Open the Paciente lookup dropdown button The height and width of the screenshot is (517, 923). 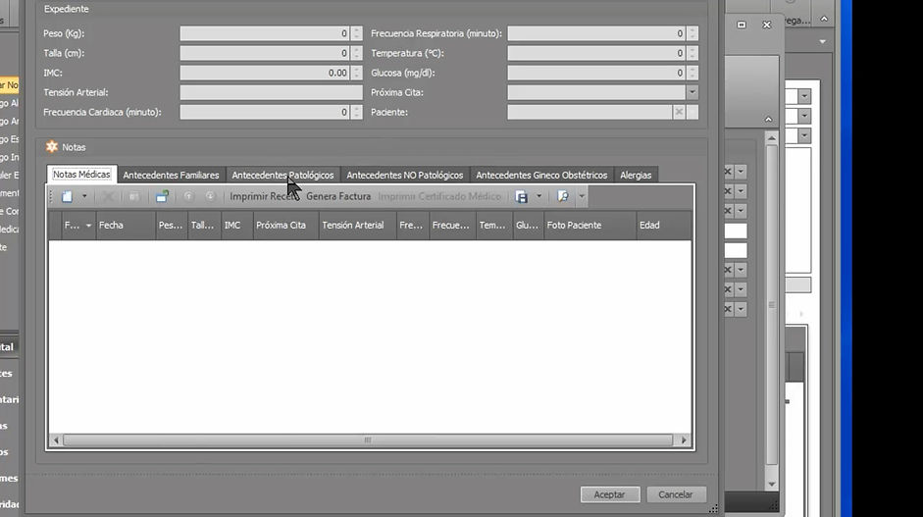tap(692, 112)
